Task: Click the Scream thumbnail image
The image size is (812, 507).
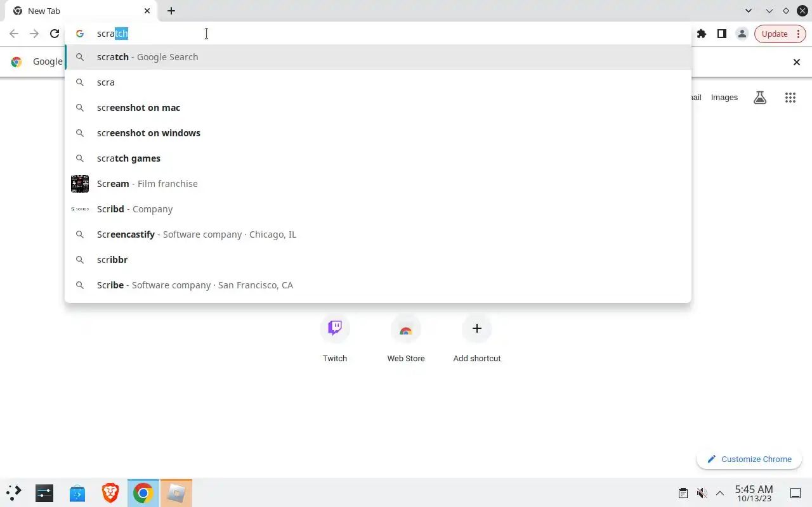Action: (x=80, y=184)
